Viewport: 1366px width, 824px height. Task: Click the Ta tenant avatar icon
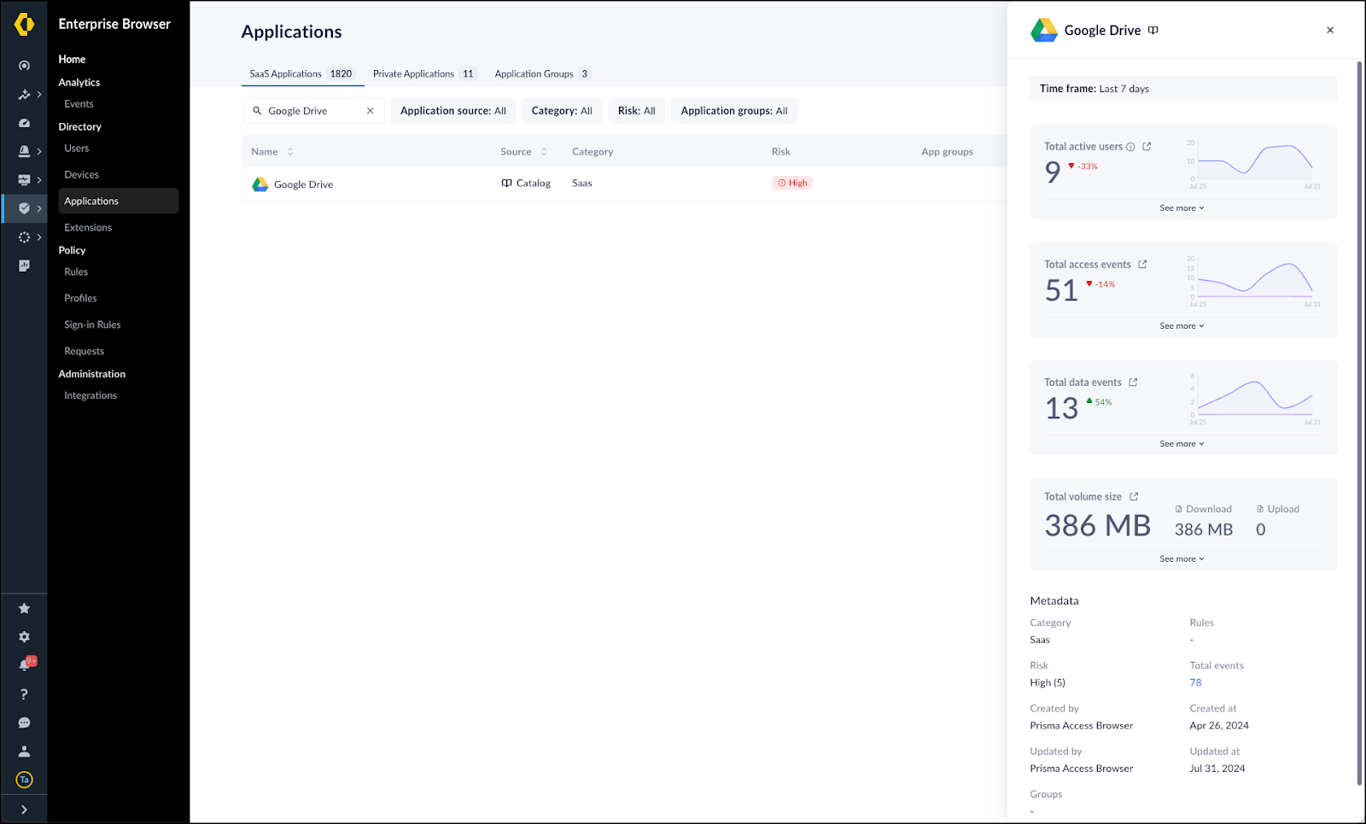pos(24,780)
